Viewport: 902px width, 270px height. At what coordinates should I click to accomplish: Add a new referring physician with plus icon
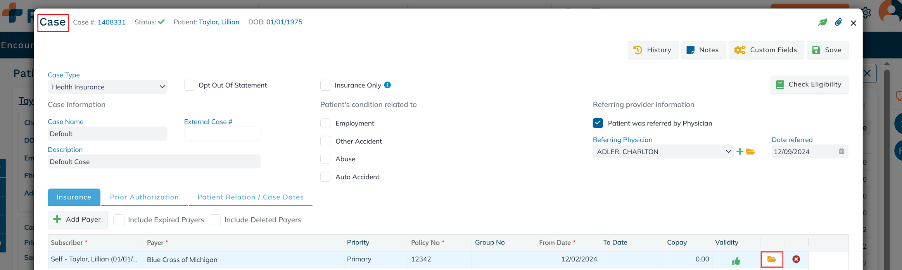tap(740, 152)
